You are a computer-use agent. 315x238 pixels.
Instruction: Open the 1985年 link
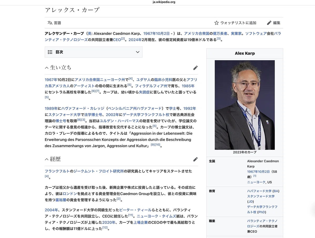point(188,86)
